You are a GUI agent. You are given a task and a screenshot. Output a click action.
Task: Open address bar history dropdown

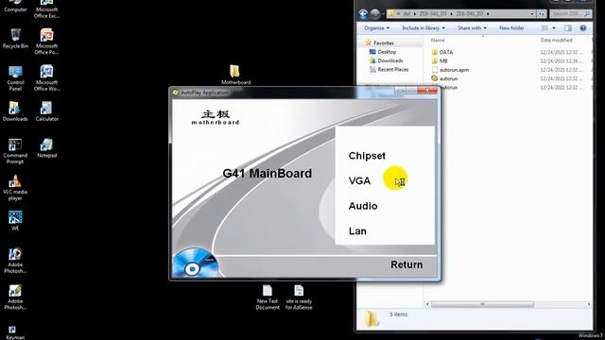(x=532, y=14)
